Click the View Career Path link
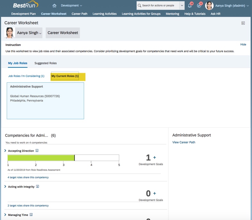Screen dimensions: 252x220 (x=184, y=142)
